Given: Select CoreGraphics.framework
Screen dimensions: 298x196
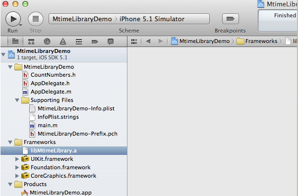Looking at the screenshot, I should tap(63, 176).
